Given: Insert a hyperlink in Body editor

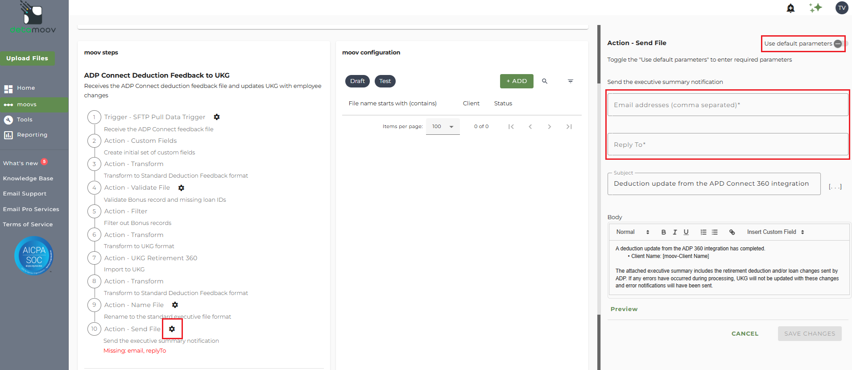Looking at the screenshot, I should coord(732,232).
